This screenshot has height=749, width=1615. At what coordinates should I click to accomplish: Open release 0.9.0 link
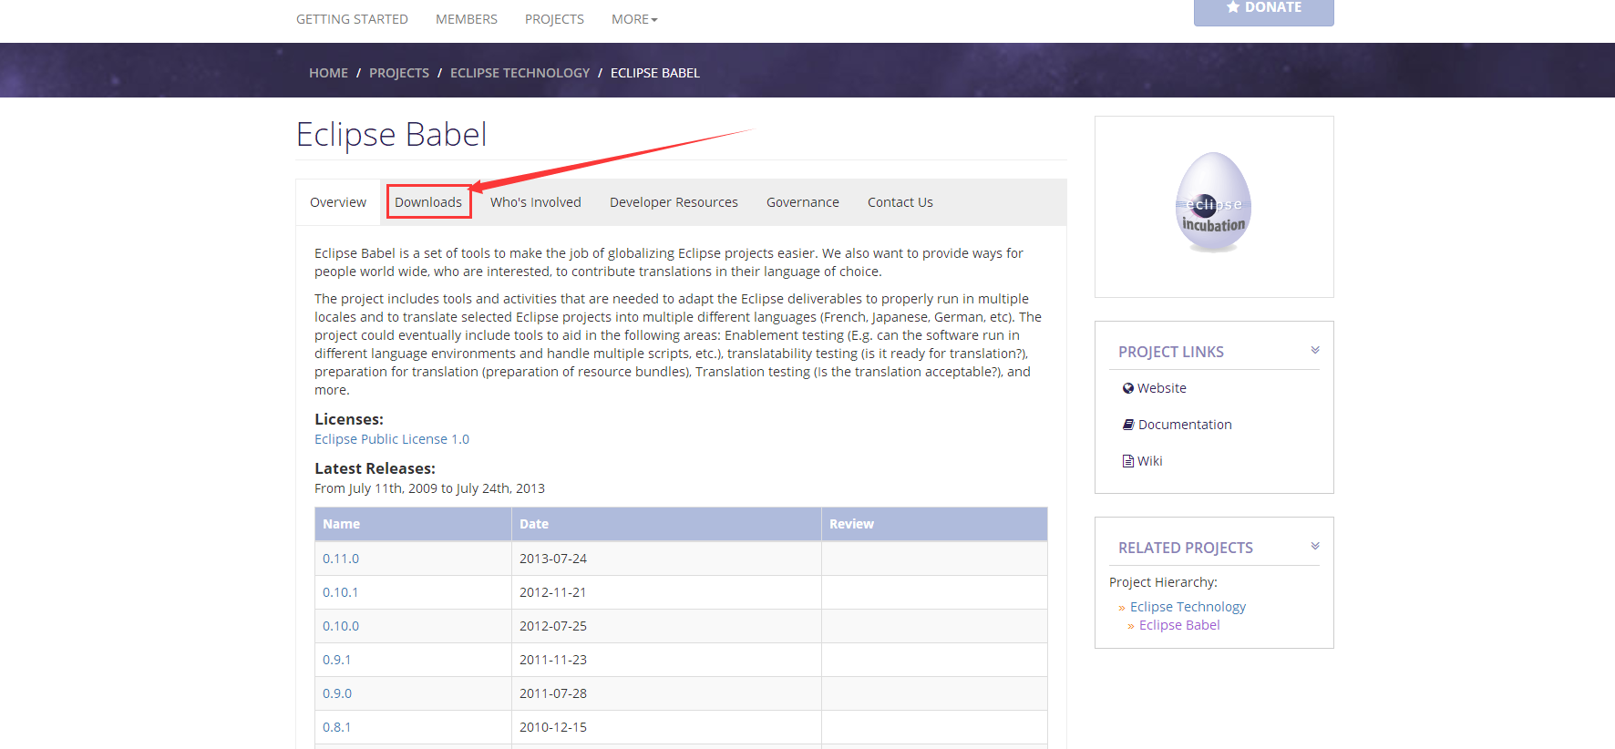[x=337, y=693]
